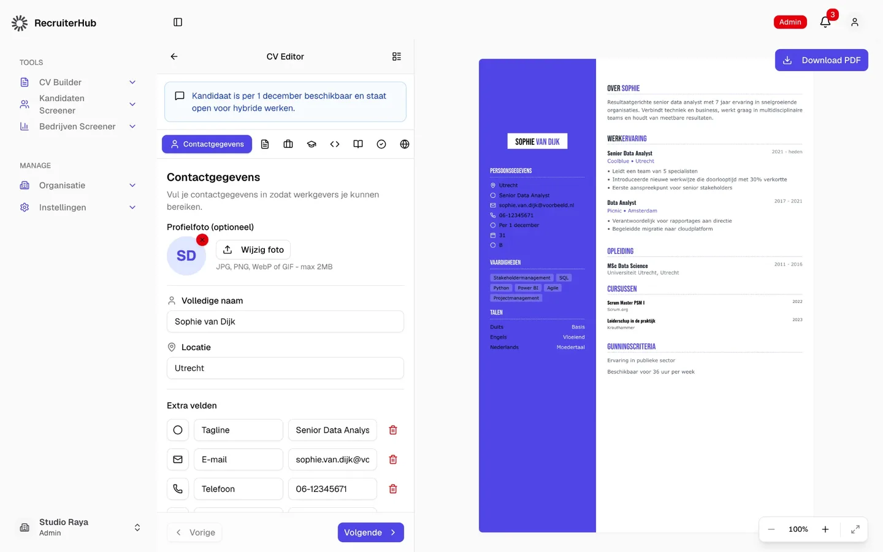
Task: Delete the E-mail extra field
Action: (x=393, y=459)
